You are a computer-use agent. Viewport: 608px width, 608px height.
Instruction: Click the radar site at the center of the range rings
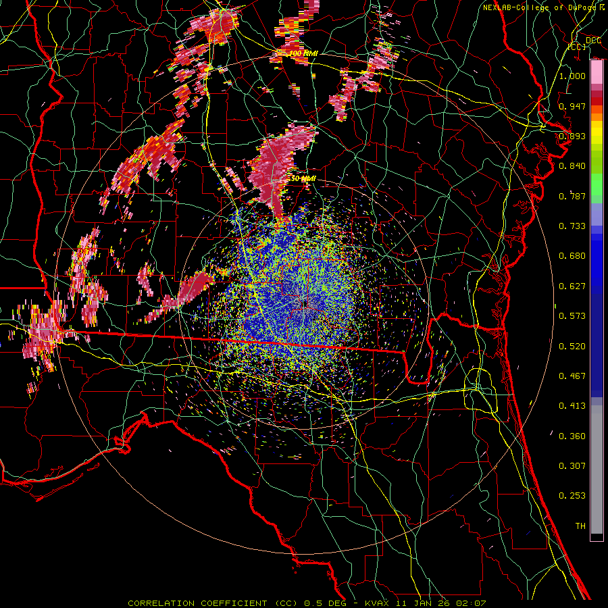(305, 305)
